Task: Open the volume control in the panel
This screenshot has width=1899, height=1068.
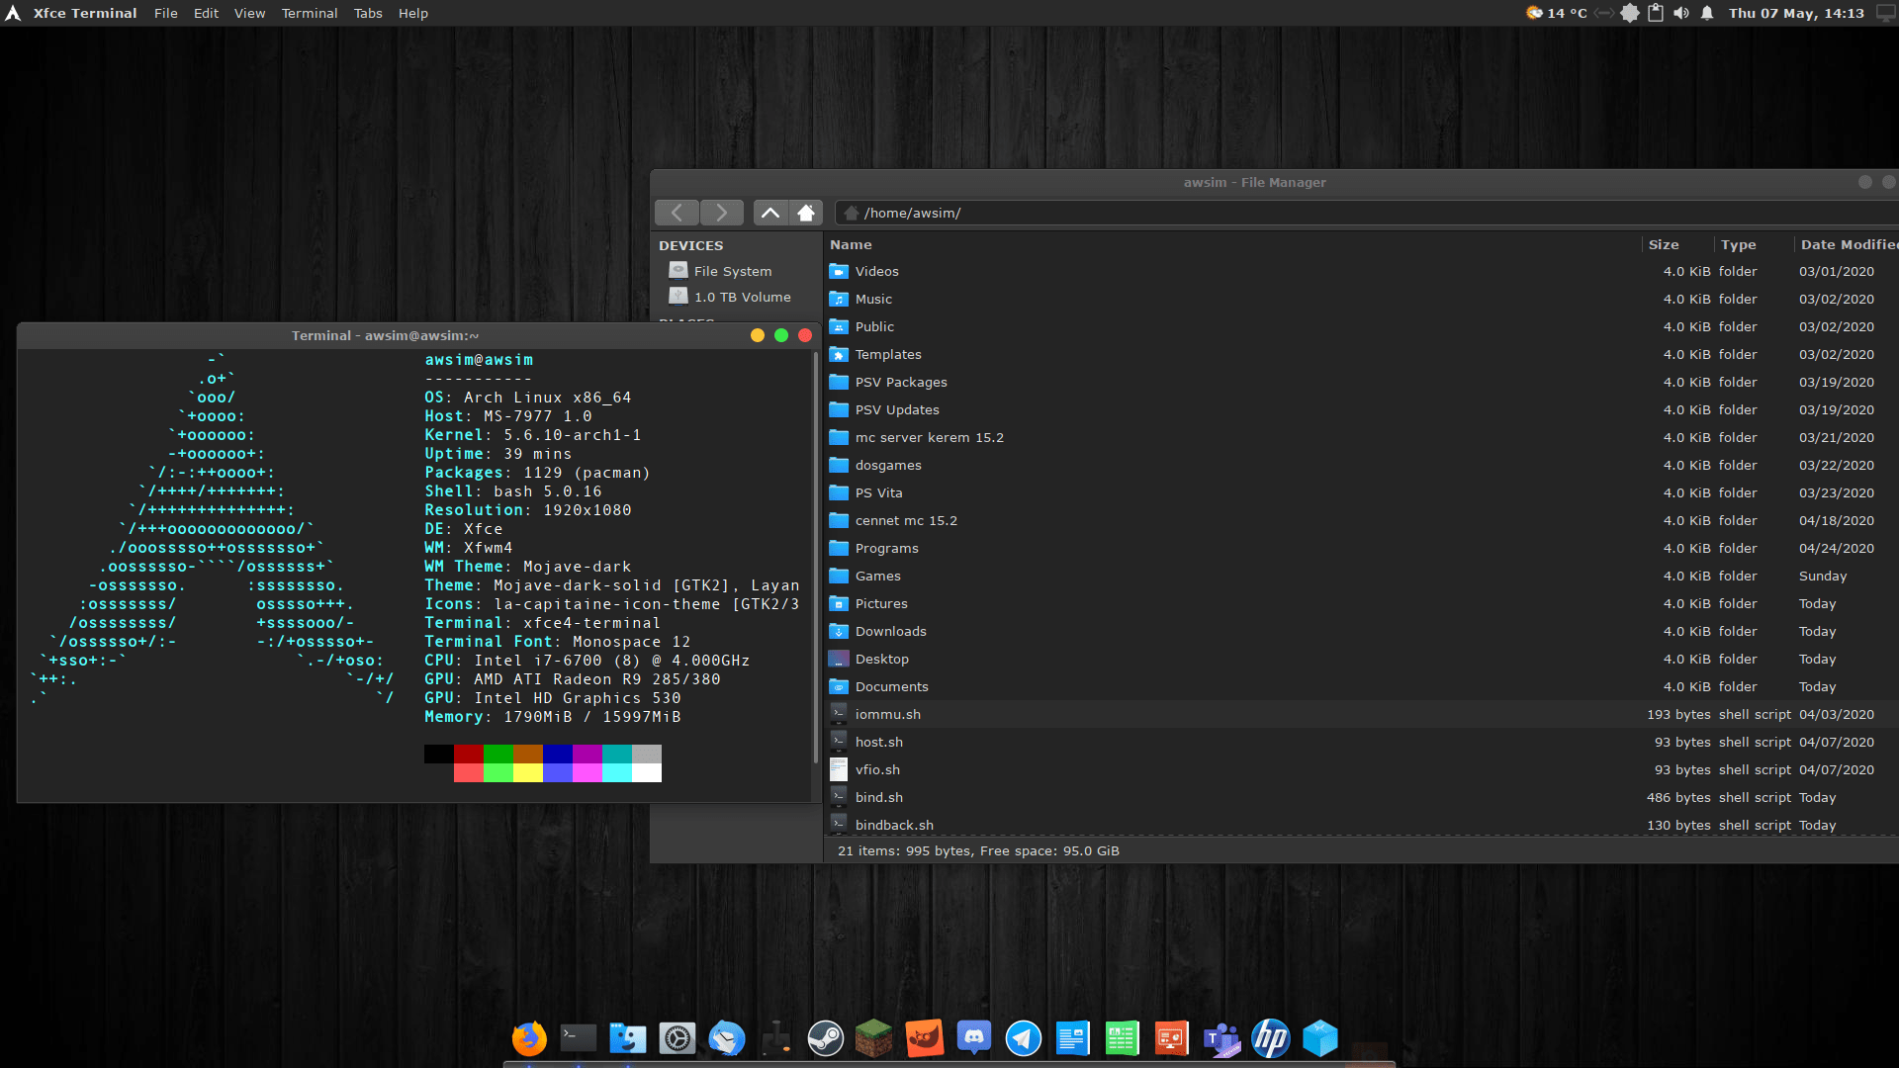Action: [1680, 13]
